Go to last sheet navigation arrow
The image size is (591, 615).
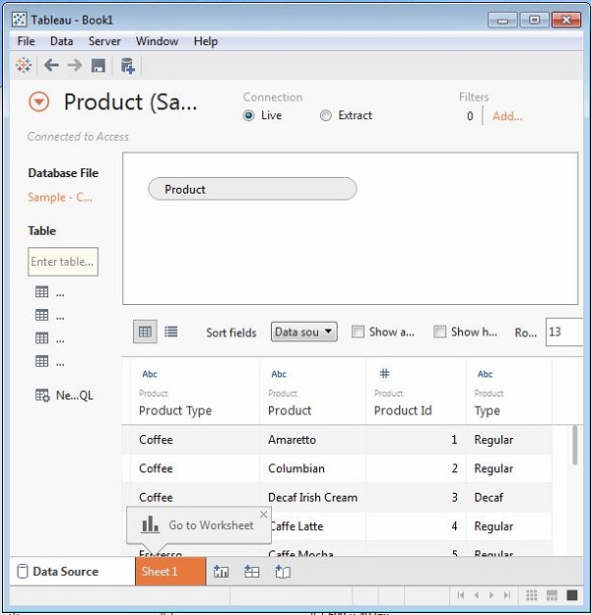[507, 595]
